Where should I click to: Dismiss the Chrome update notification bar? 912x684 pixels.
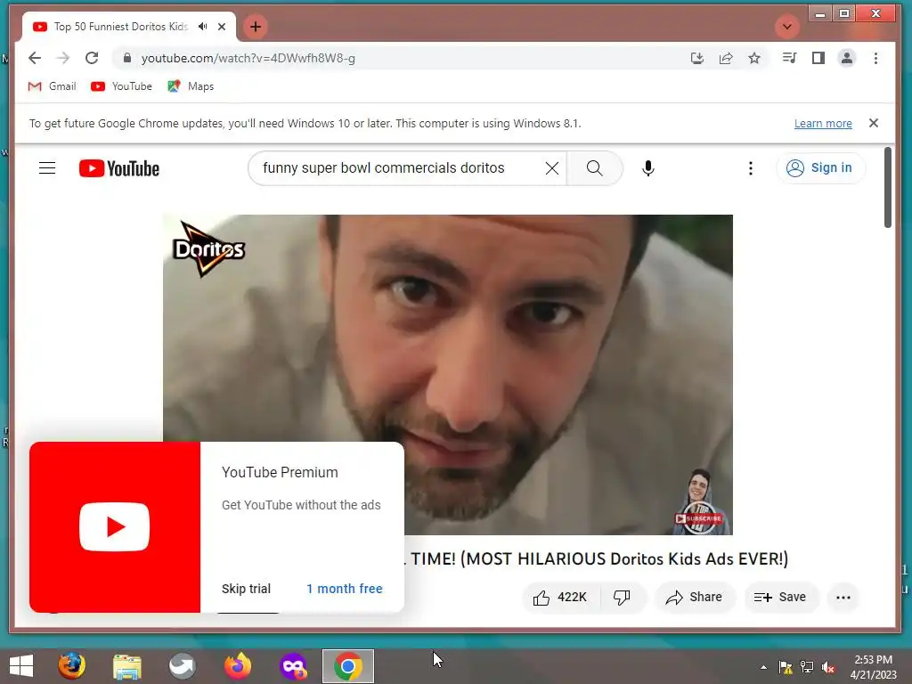(x=873, y=123)
